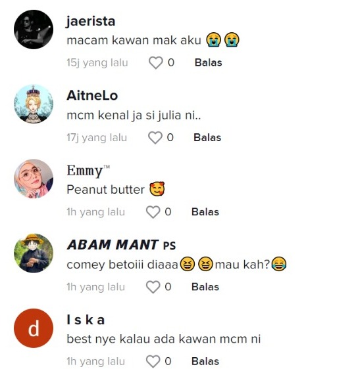Tap heart icon on Emmy's Peanut butter comment
358x369 pixels.
[x=153, y=212]
